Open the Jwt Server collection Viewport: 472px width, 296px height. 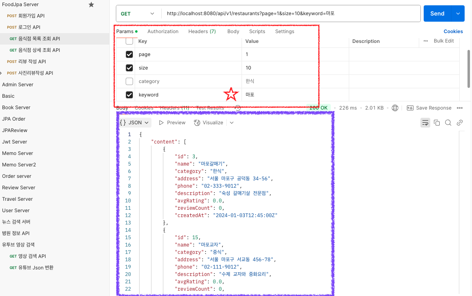point(15,142)
